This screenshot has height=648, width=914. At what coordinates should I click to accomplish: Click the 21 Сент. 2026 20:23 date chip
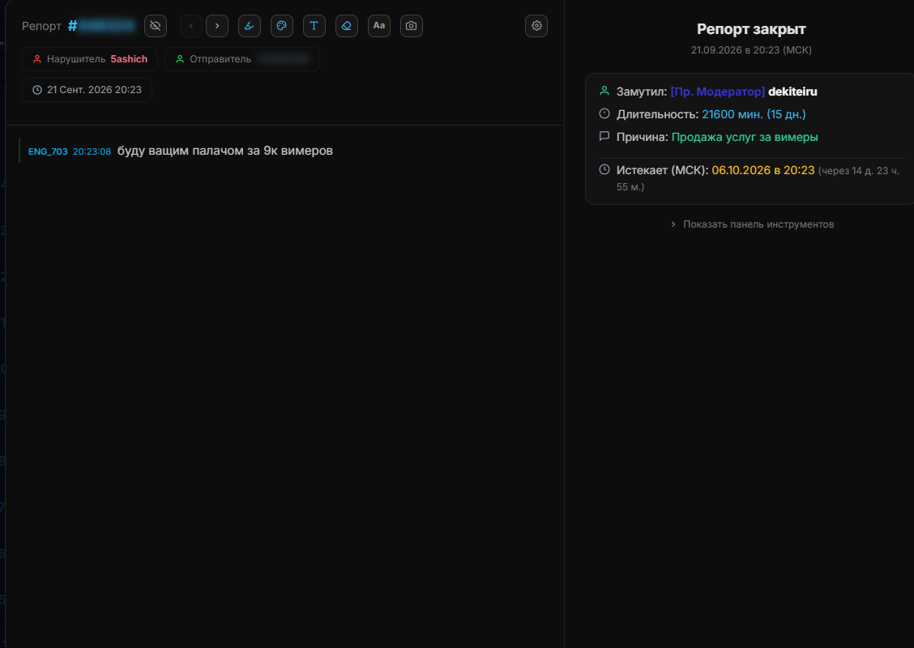[87, 90]
